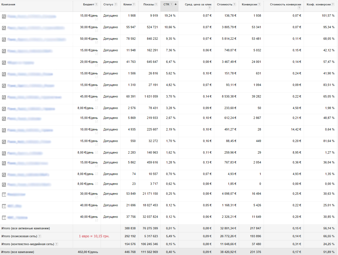Click search campaign icon in 11 948 clicks row
The image size is (338, 255).
click(4, 51)
